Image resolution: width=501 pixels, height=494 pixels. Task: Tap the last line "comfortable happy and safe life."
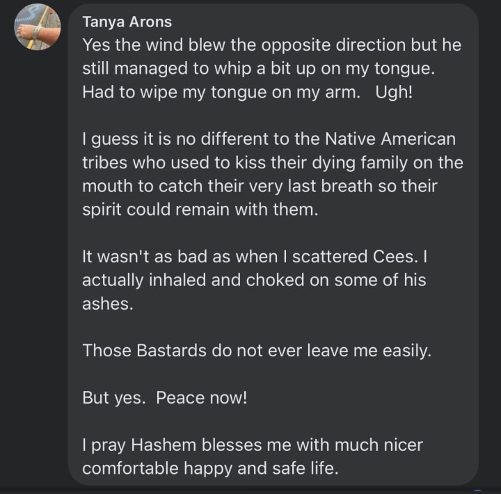[x=210, y=468]
